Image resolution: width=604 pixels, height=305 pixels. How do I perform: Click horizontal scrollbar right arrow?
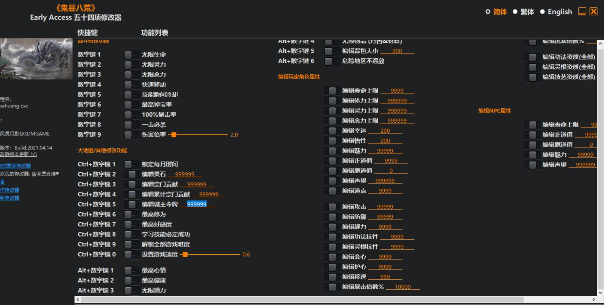594,300
